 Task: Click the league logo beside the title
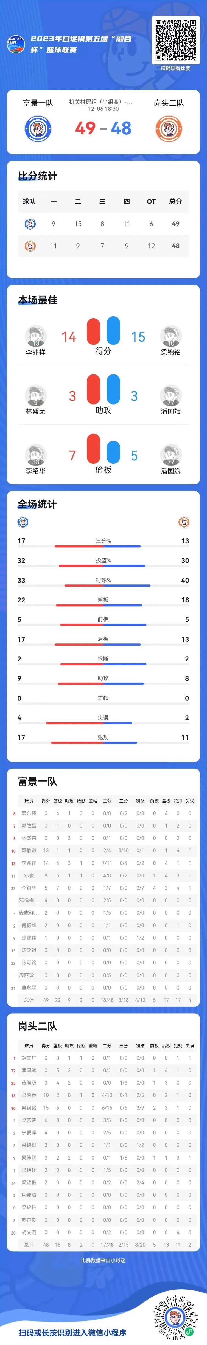pyautogui.click(x=16, y=44)
